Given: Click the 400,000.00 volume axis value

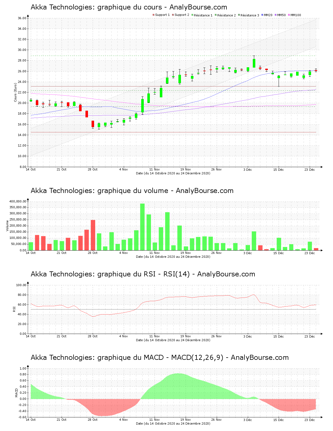Looking at the screenshot, I should [18, 201].
